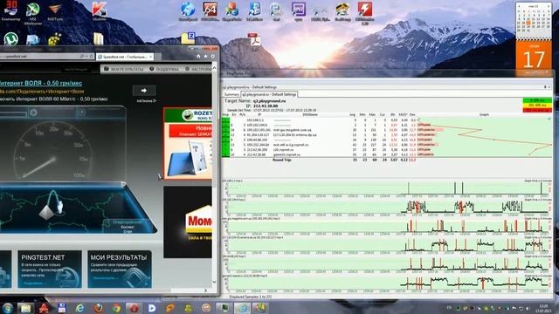Screen dimensions: 559x314
Task: Open the 'Настройки' menu item in Speedtest header
Action: [198, 69]
